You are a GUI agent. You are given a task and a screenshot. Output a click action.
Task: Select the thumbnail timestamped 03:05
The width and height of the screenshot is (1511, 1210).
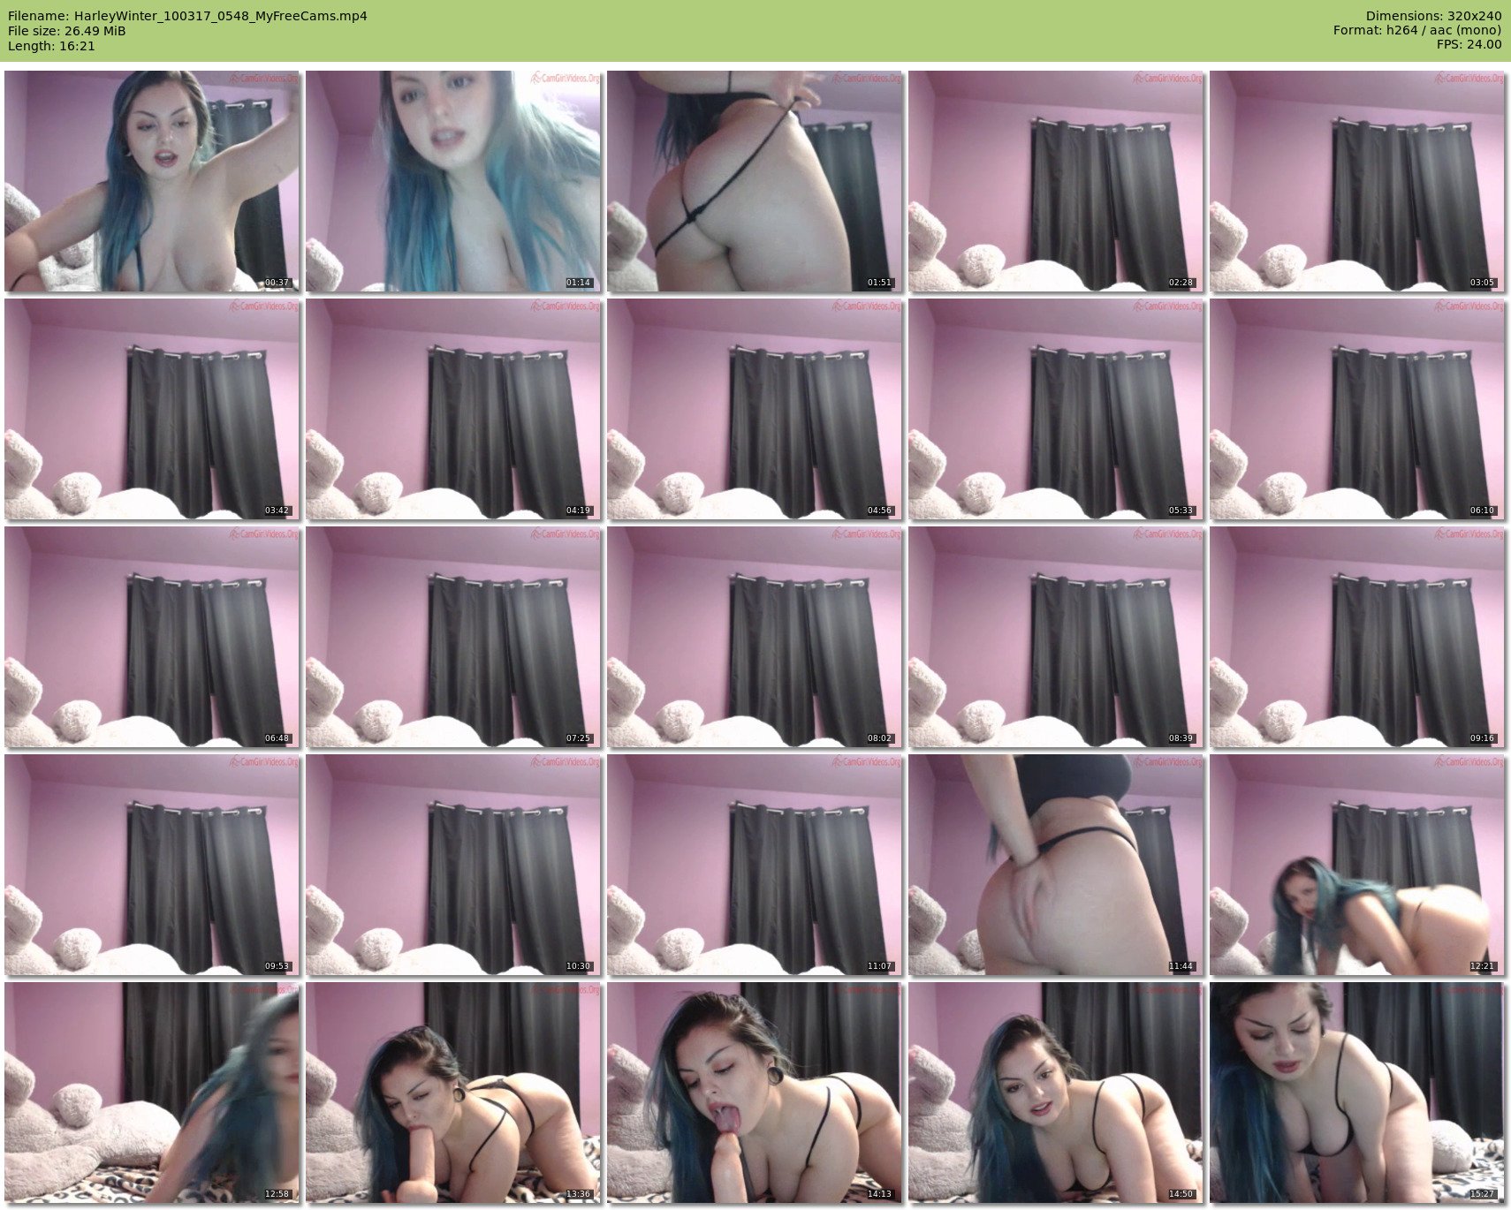1356,181
